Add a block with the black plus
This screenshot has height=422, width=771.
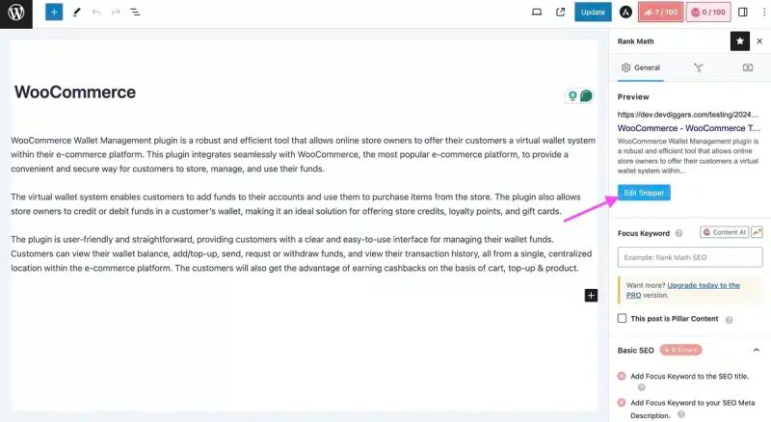591,295
